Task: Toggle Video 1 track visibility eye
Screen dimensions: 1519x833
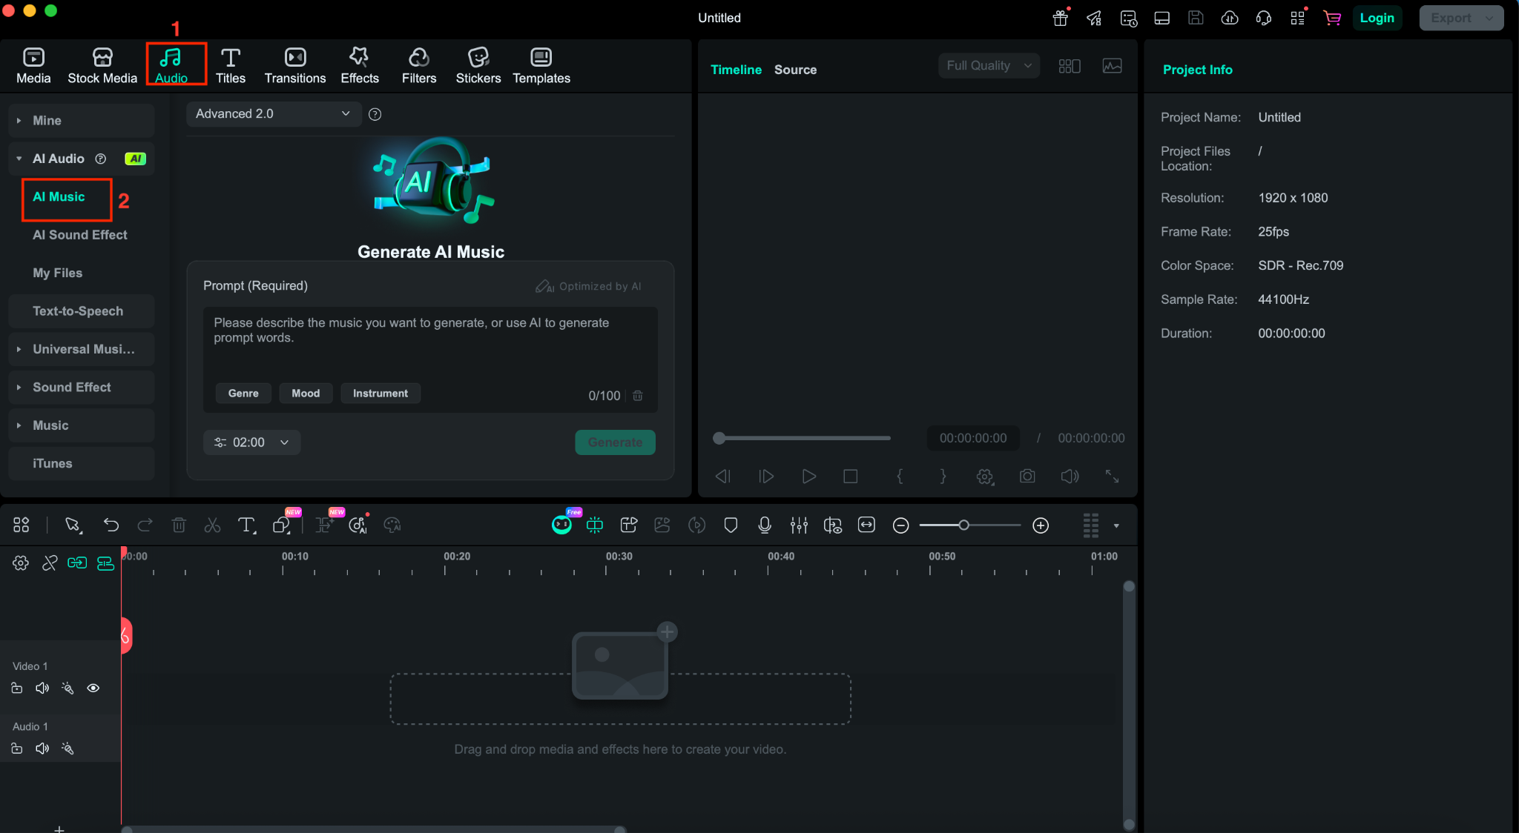Action: pos(93,688)
